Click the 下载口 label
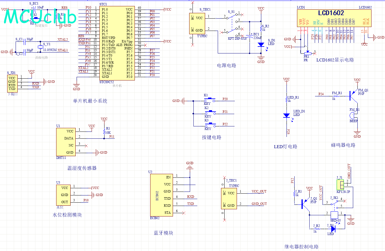 coord(12,94)
